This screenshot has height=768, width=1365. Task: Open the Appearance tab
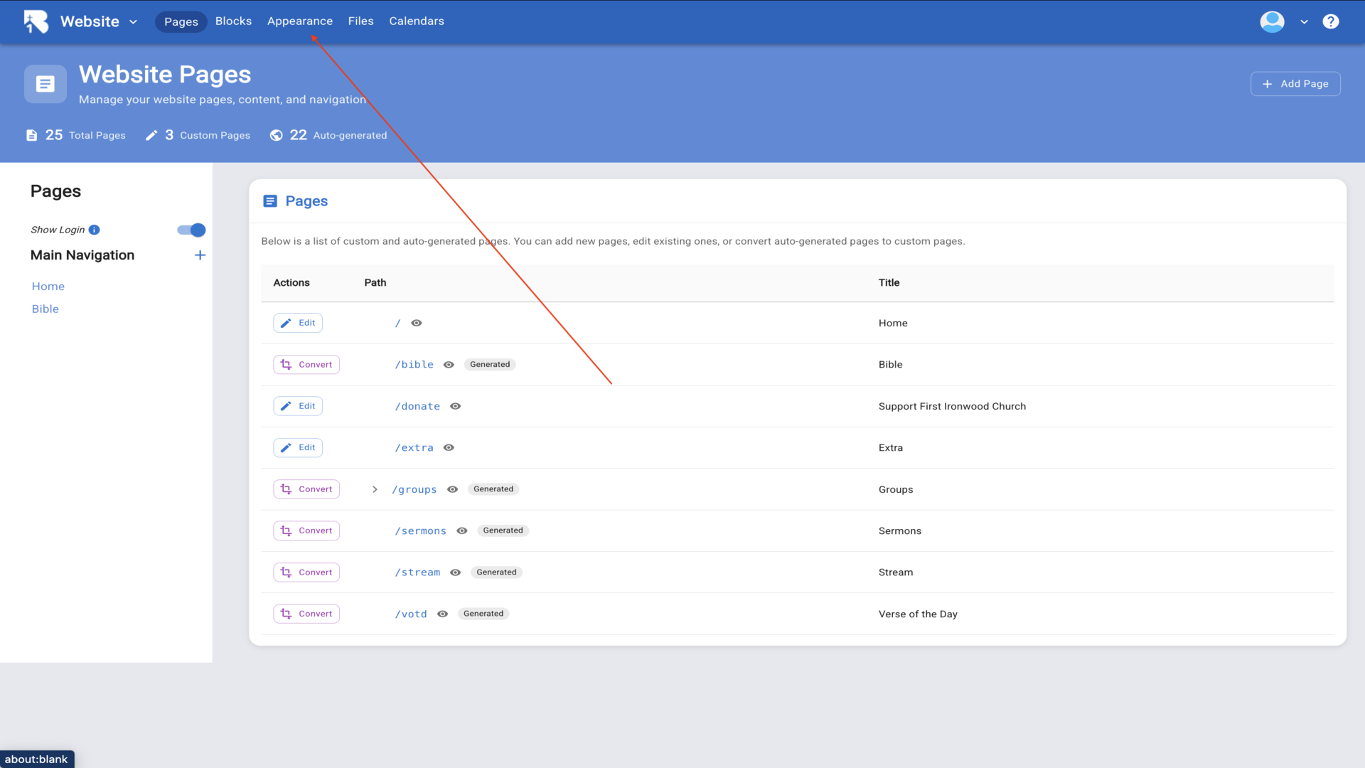[299, 21]
